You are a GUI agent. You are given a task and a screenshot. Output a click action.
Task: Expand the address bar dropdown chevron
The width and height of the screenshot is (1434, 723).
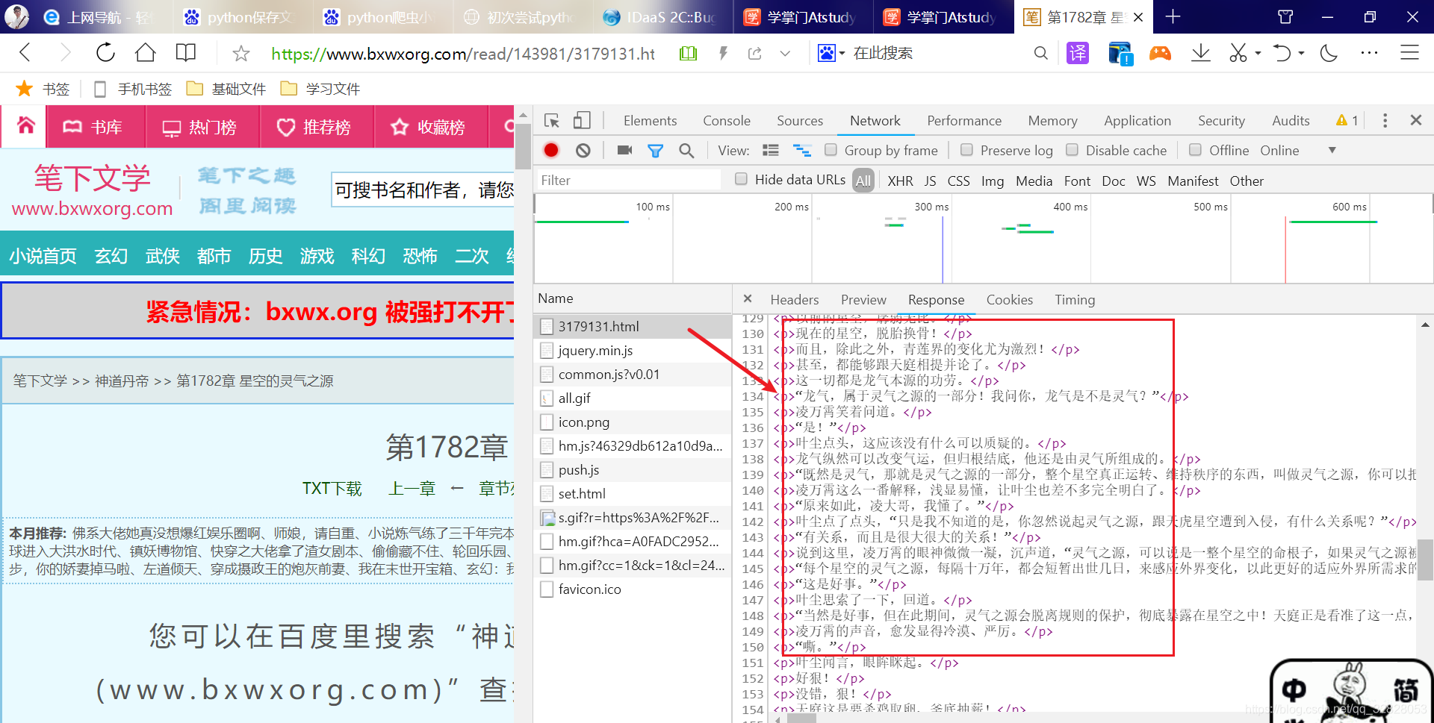click(784, 53)
